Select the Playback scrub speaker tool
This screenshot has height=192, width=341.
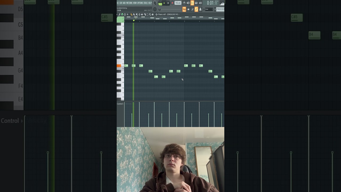pyautogui.click(x=153, y=14)
